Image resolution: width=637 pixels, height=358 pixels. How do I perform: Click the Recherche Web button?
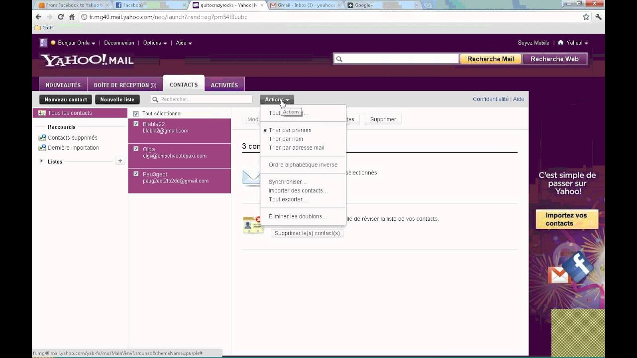[554, 59]
